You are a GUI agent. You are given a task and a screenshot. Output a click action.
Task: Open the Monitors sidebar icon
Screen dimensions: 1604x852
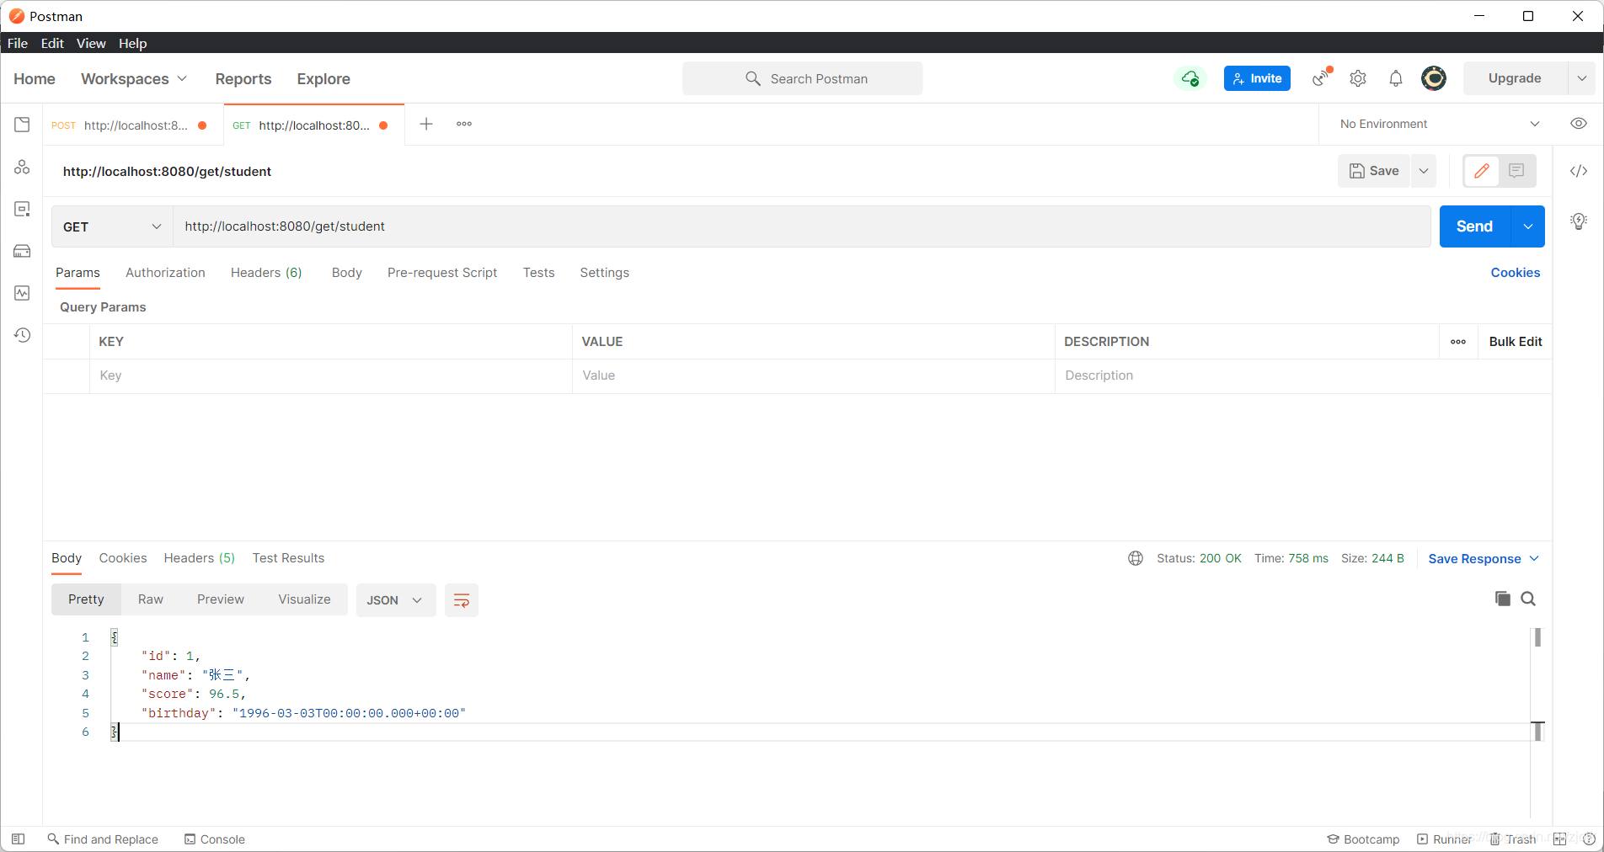point(22,293)
